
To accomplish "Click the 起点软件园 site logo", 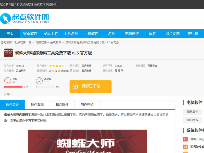I will 24,19.
